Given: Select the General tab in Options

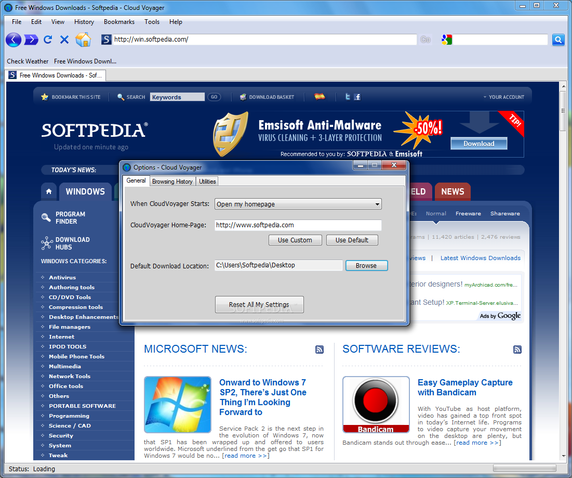Looking at the screenshot, I should 136,181.
